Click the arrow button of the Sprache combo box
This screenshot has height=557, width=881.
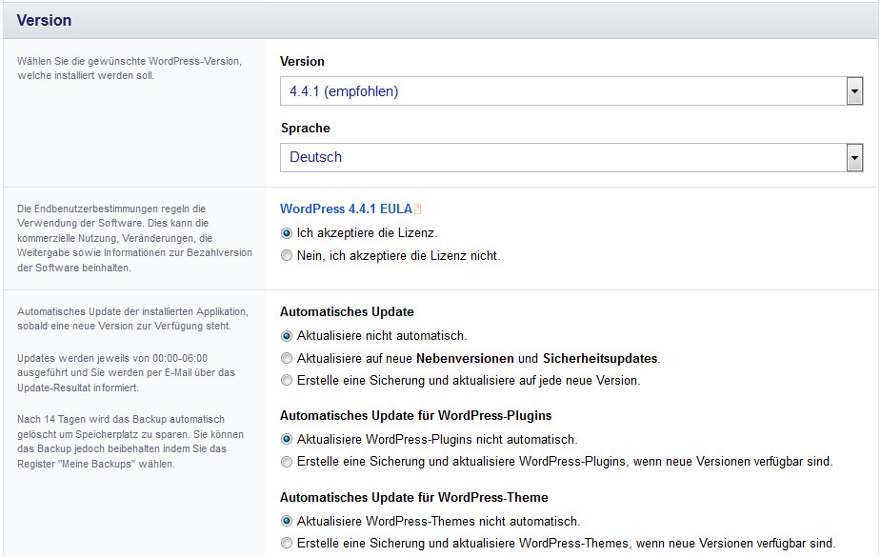[x=854, y=157]
